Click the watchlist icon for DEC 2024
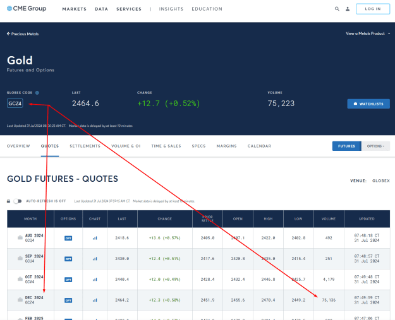395x320 pixels. [x=20, y=300]
